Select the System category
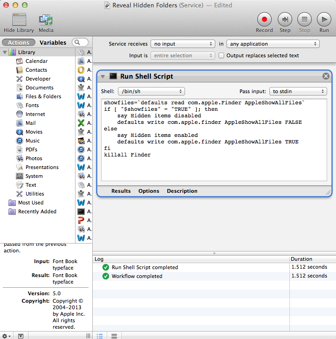Image resolution: width=336 pixels, height=339 pixels. (x=34, y=176)
